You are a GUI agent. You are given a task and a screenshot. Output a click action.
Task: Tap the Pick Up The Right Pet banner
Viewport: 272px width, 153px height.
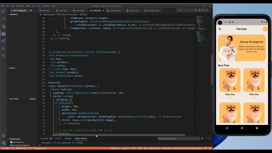coord(242,48)
